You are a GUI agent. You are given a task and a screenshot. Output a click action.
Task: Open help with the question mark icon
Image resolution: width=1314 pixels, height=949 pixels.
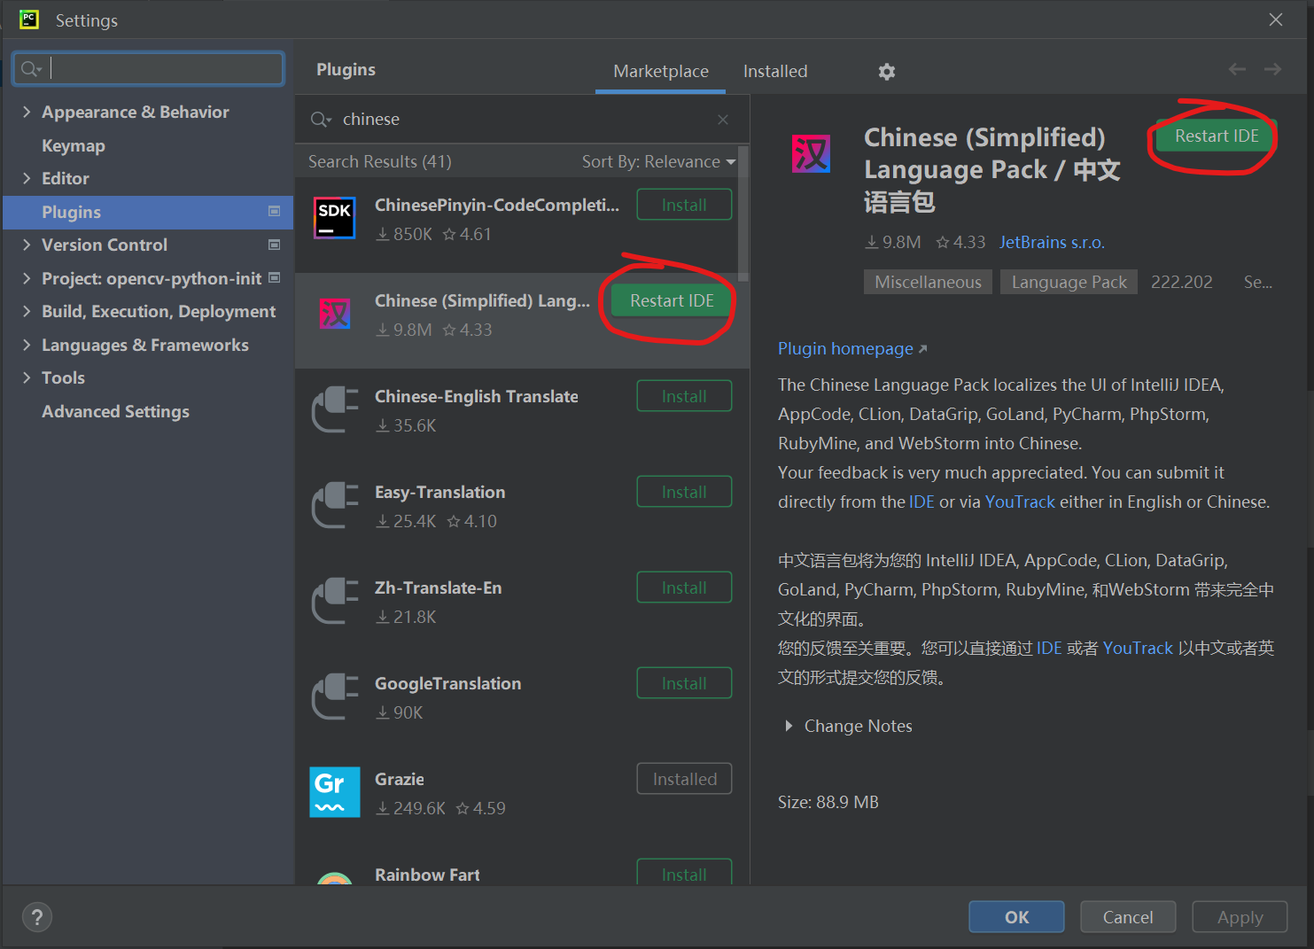pos(37,917)
